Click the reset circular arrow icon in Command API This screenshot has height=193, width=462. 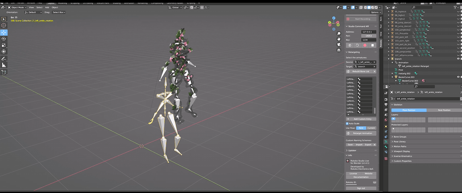click(x=357, y=45)
